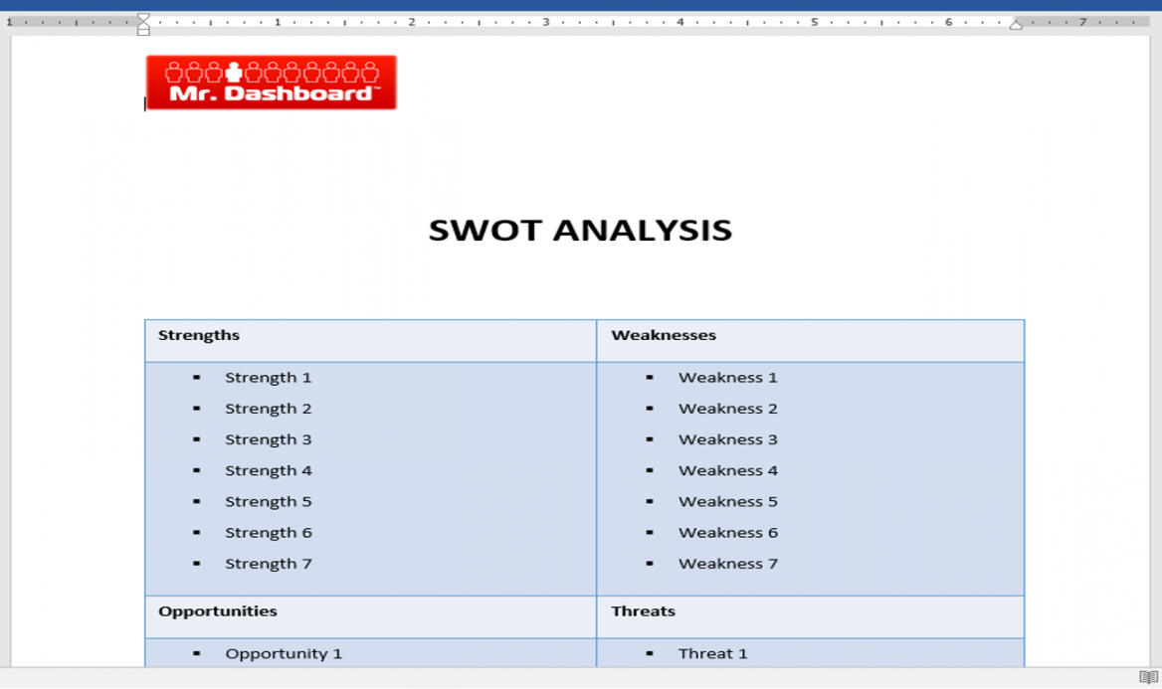Click the 3-inch mark on the ruler
The height and width of the screenshot is (689, 1162).
click(546, 22)
